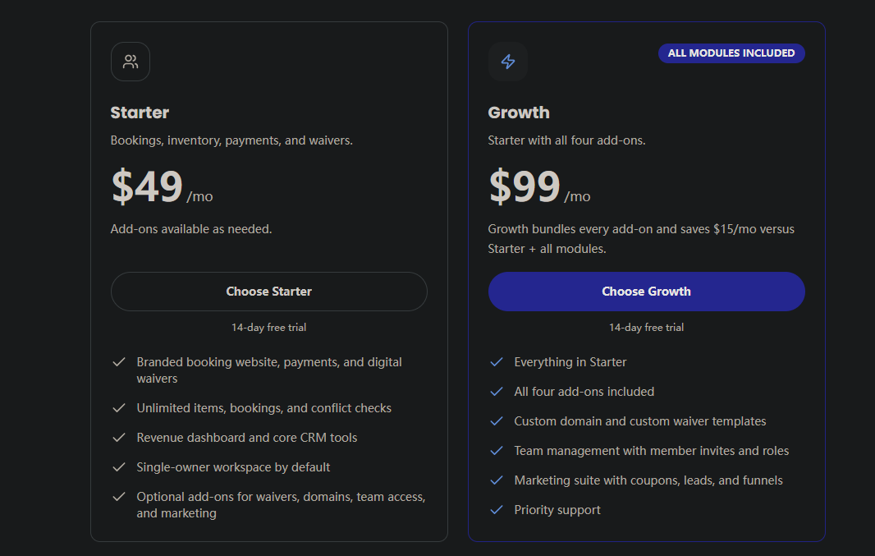Click the blue checkmark beside Everything in Starter
This screenshot has height=556, width=875.
[x=497, y=361]
